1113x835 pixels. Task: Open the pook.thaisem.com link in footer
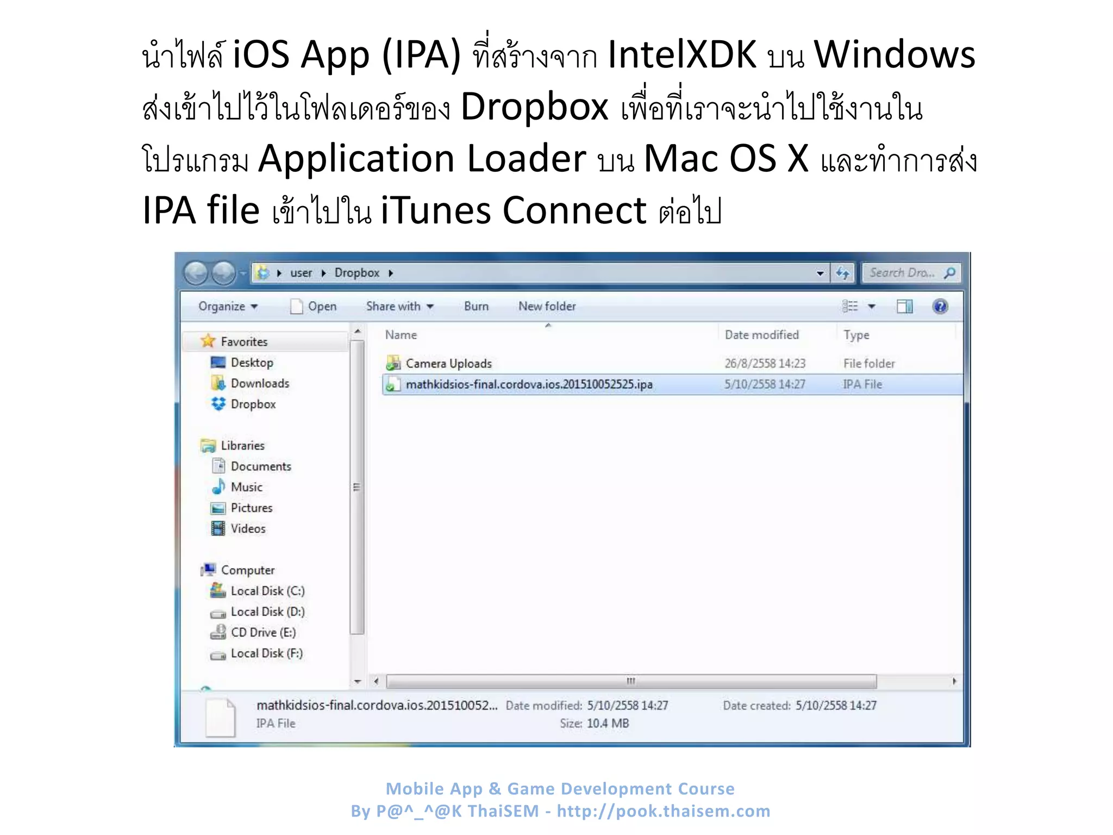click(x=664, y=811)
